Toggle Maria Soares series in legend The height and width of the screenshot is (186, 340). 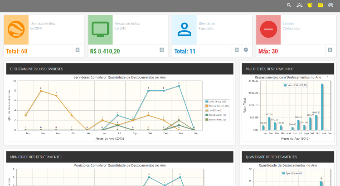216,115
